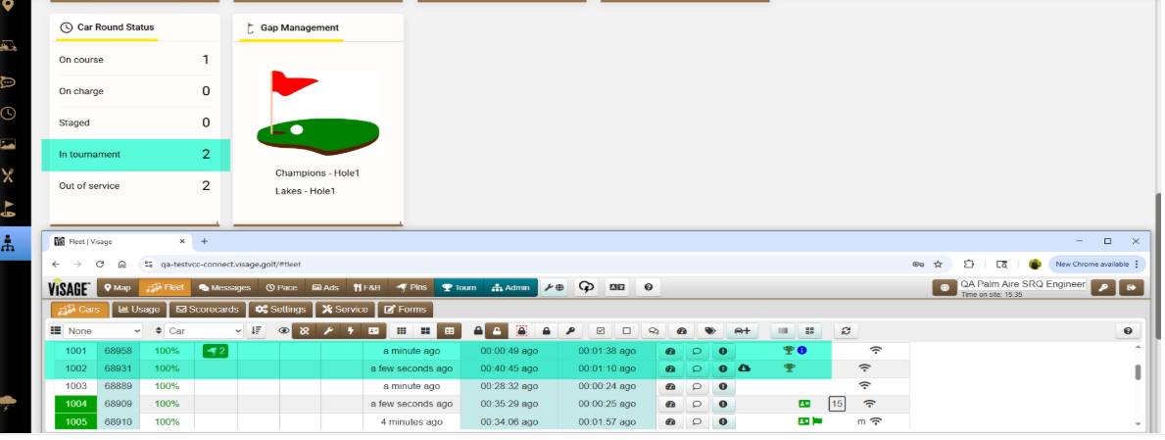Toggle the sort order icon
This screenshot has width=1165, height=440.
pos(257,331)
